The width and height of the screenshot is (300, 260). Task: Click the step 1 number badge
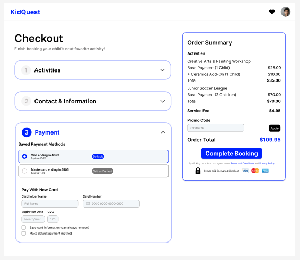click(x=26, y=70)
